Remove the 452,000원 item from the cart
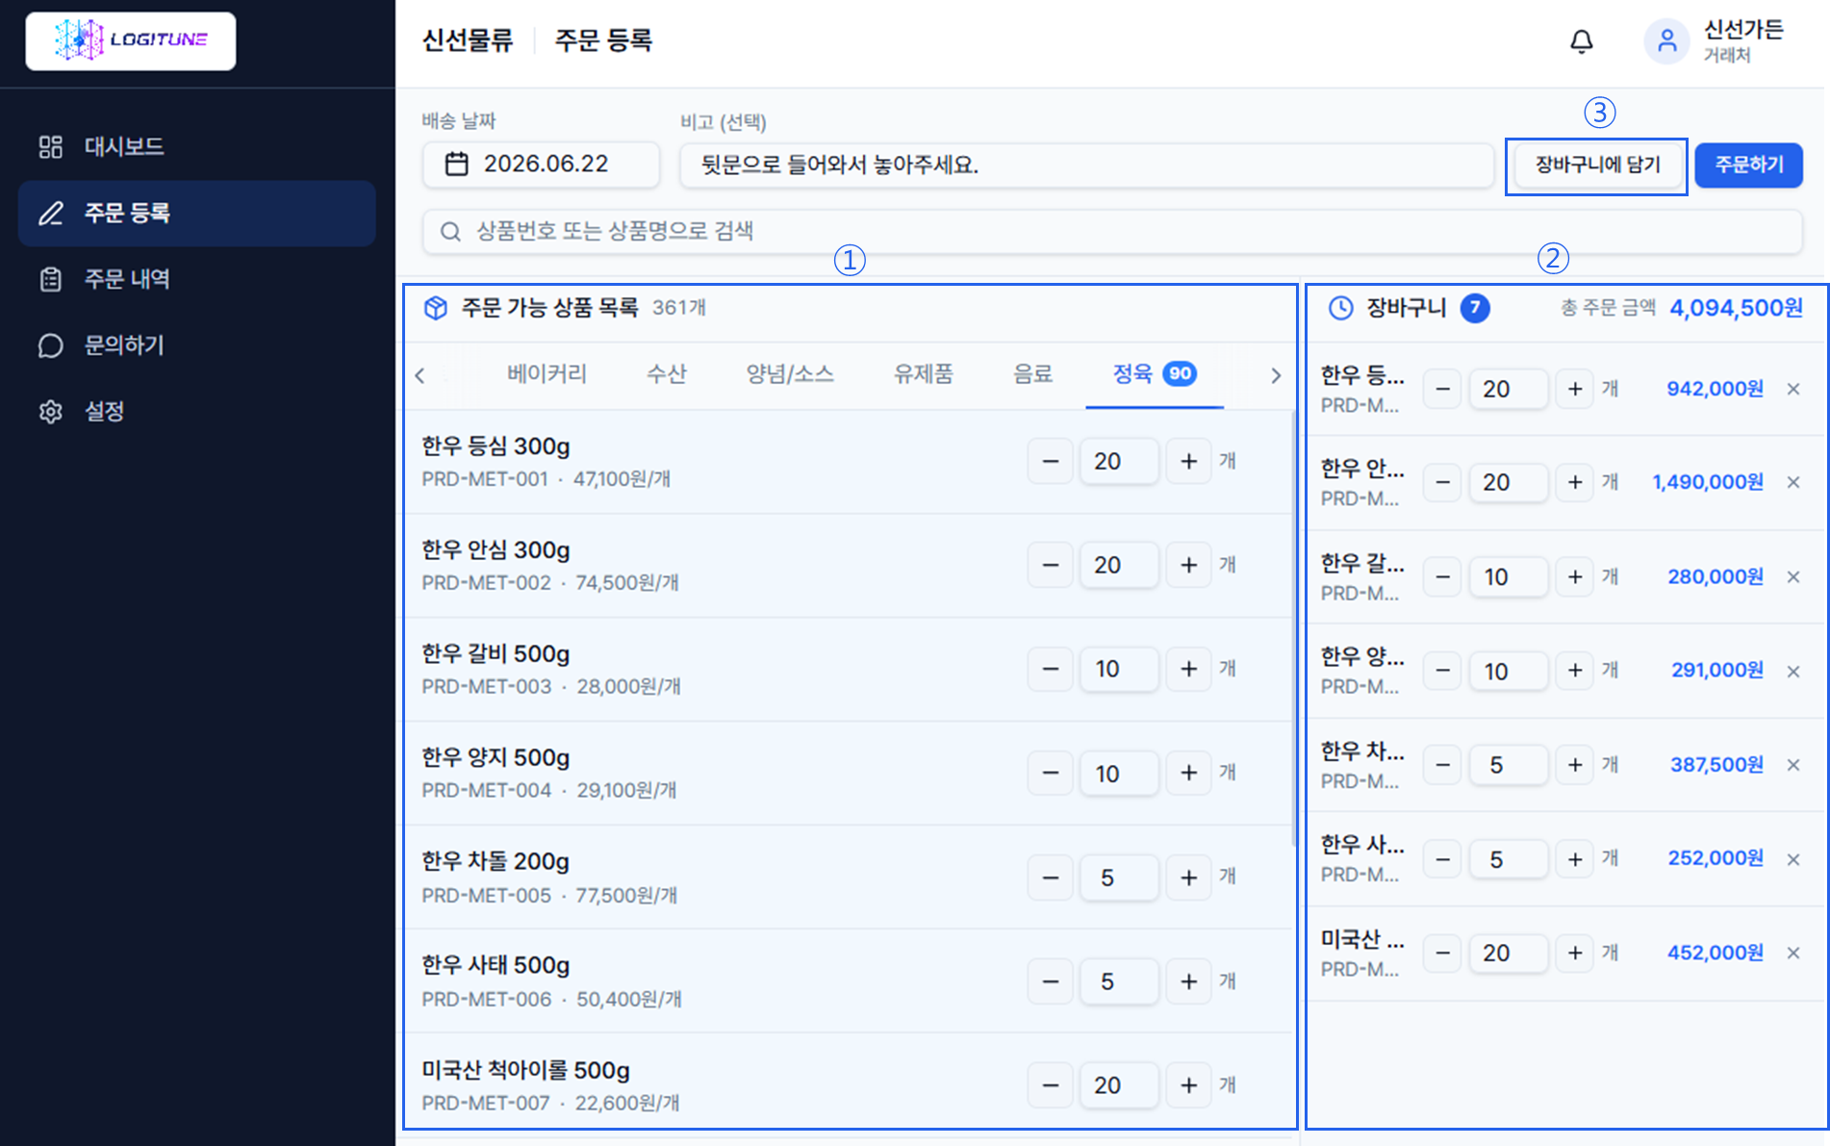 (1793, 953)
